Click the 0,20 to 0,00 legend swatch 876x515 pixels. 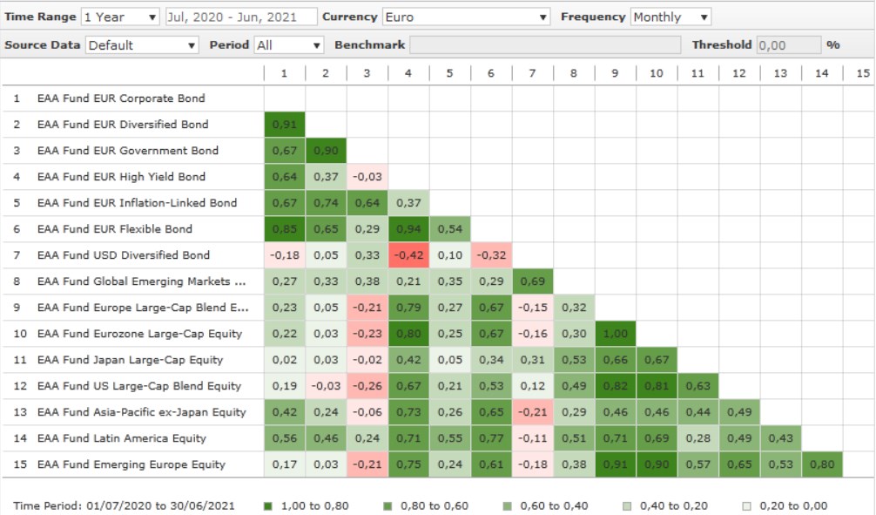click(x=747, y=506)
